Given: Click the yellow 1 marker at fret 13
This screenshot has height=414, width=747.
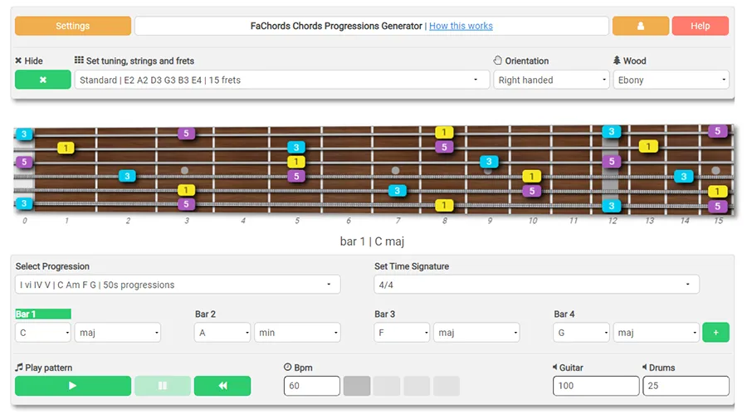Looking at the screenshot, I should pyautogui.click(x=648, y=146).
